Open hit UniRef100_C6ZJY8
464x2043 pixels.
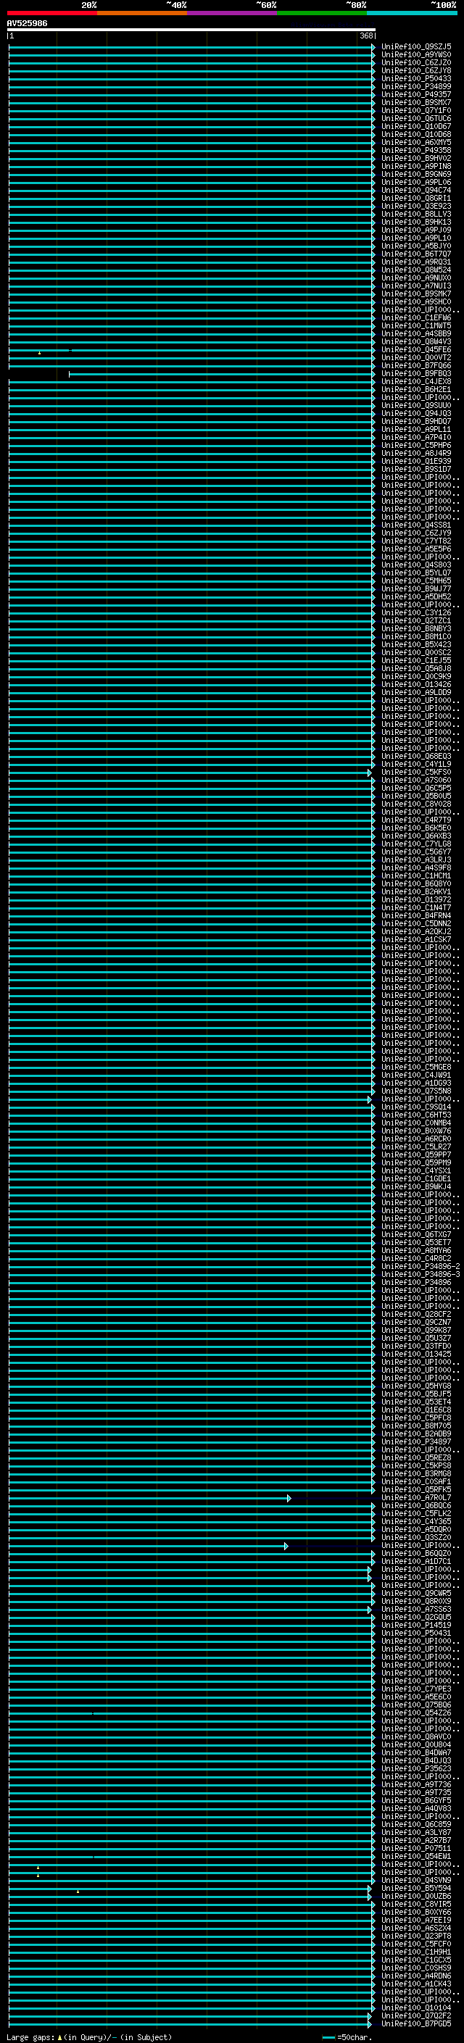[x=416, y=70]
